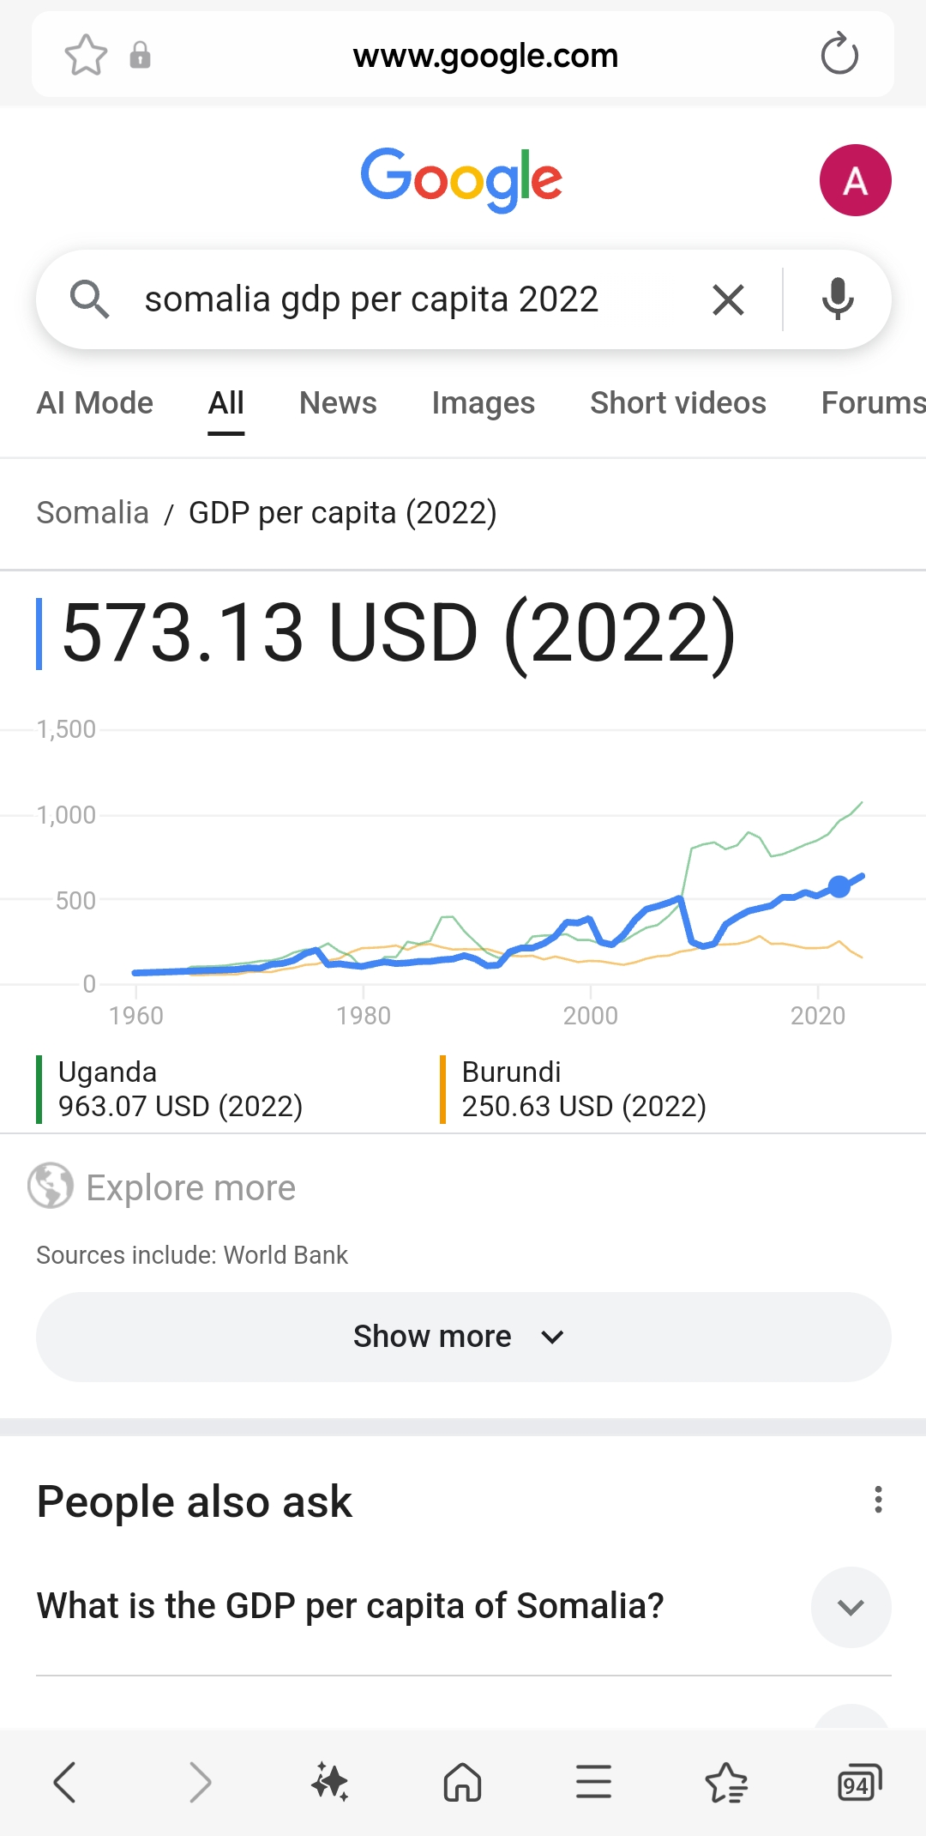Clear the search query with X
This screenshot has width=926, height=1836.
tap(728, 300)
